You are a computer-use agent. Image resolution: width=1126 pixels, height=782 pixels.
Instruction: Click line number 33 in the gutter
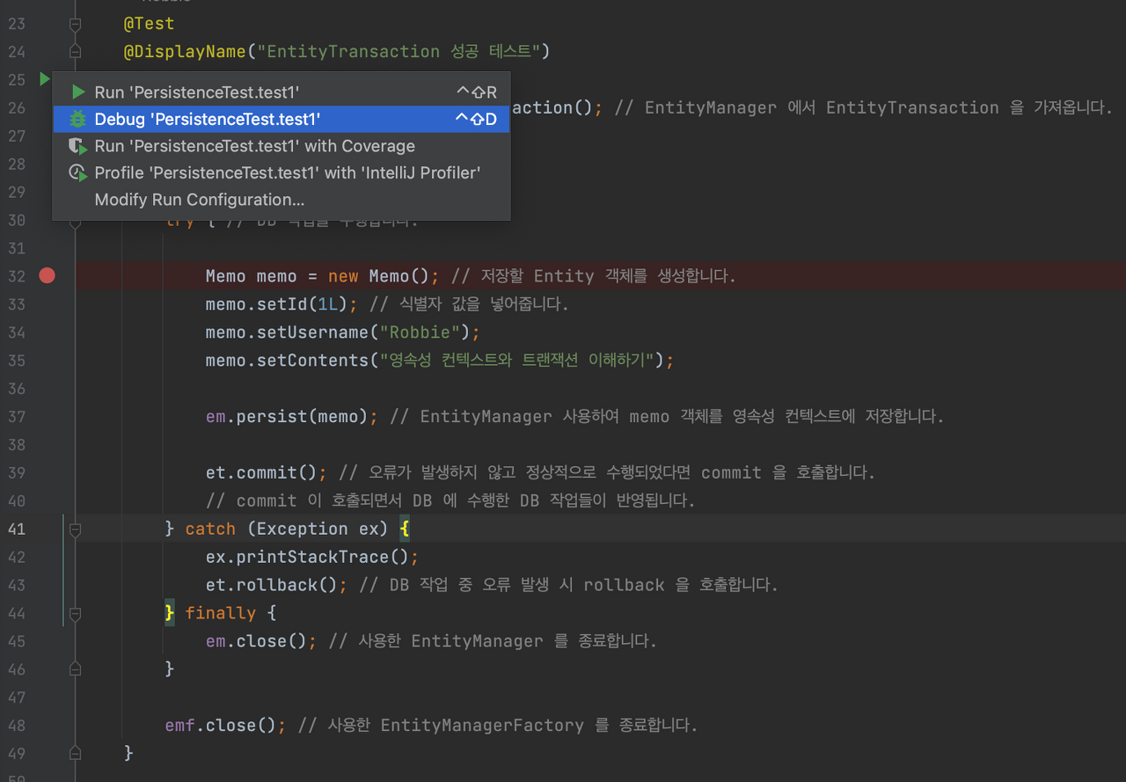tap(18, 304)
